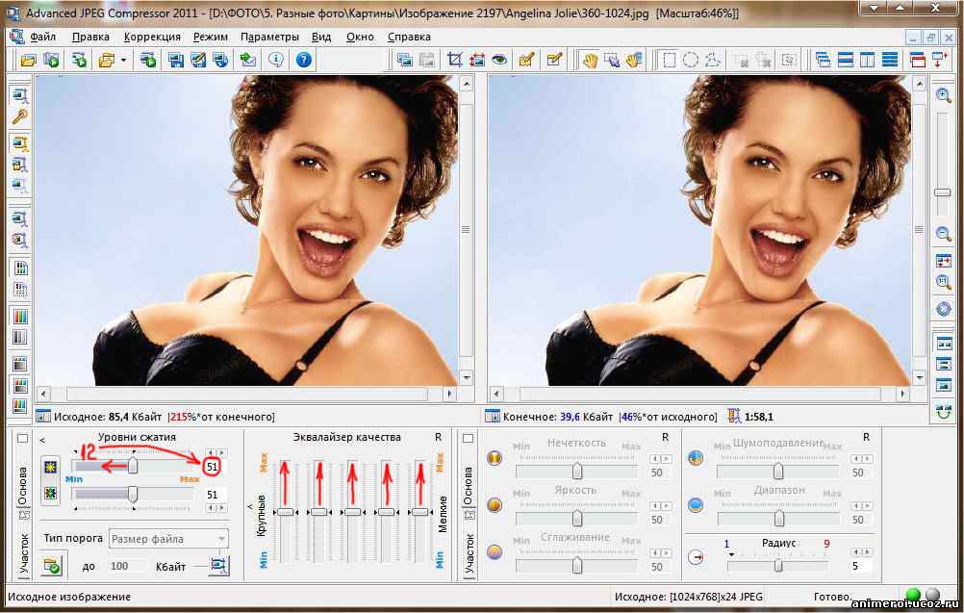Viewport: 964px width, 613px height.
Task: Open the Параметры menu
Action: click(x=269, y=37)
